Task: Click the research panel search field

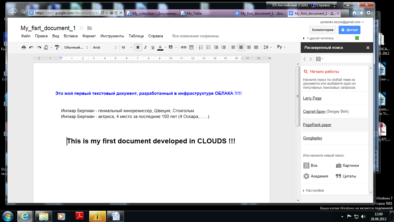Action: (x=343, y=59)
